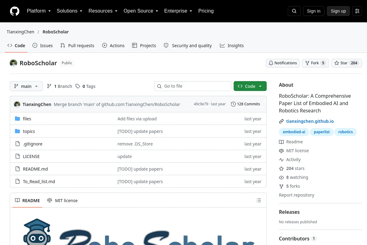
Task: Select the Code repository tab
Action: tap(16, 46)
